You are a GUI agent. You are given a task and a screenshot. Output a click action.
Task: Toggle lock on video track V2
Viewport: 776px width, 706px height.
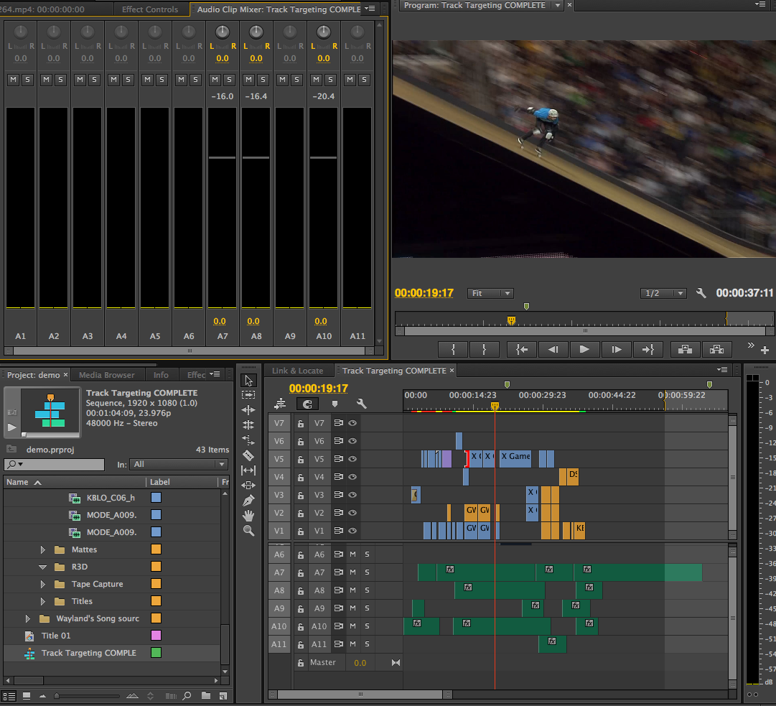click(x=301, y=513)
